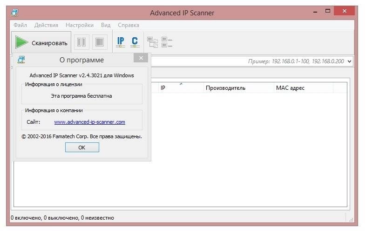The height and width of the screenshot is (235, 366).
Task: Close the Advanced IP Scanner main window
Action: tap(344, 11)
